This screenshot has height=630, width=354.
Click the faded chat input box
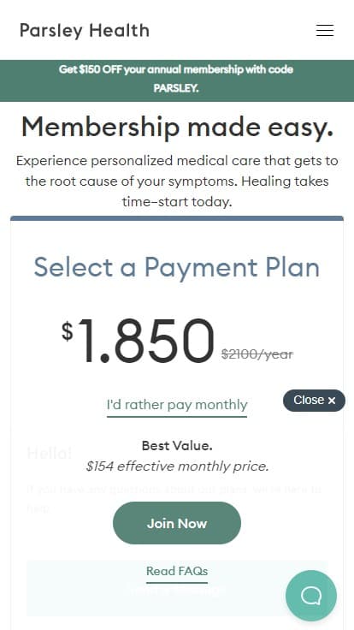(x=177, y=588)
